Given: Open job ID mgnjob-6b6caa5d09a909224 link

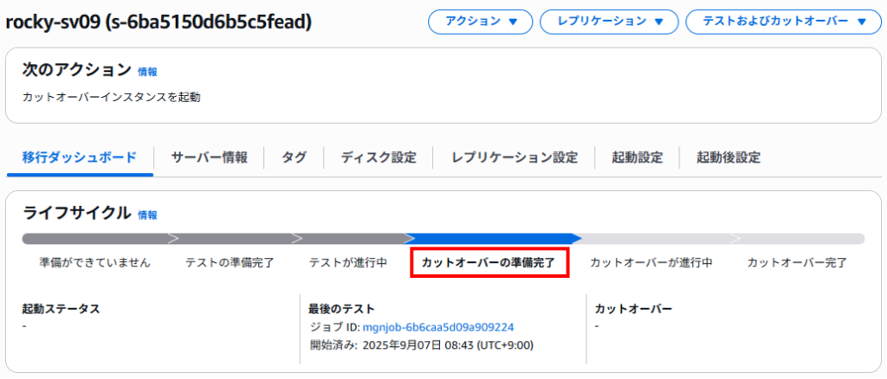Looking at the screenshot, I should click(x=437, y=327).
